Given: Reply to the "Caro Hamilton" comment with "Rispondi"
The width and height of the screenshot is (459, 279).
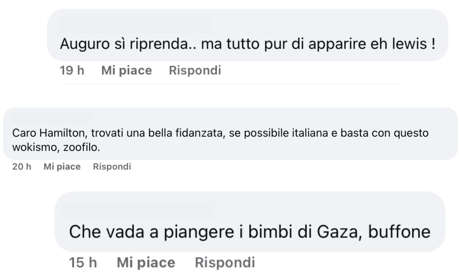Looking at the screenshot, I should pyautogui.click(x=112, y=166).
